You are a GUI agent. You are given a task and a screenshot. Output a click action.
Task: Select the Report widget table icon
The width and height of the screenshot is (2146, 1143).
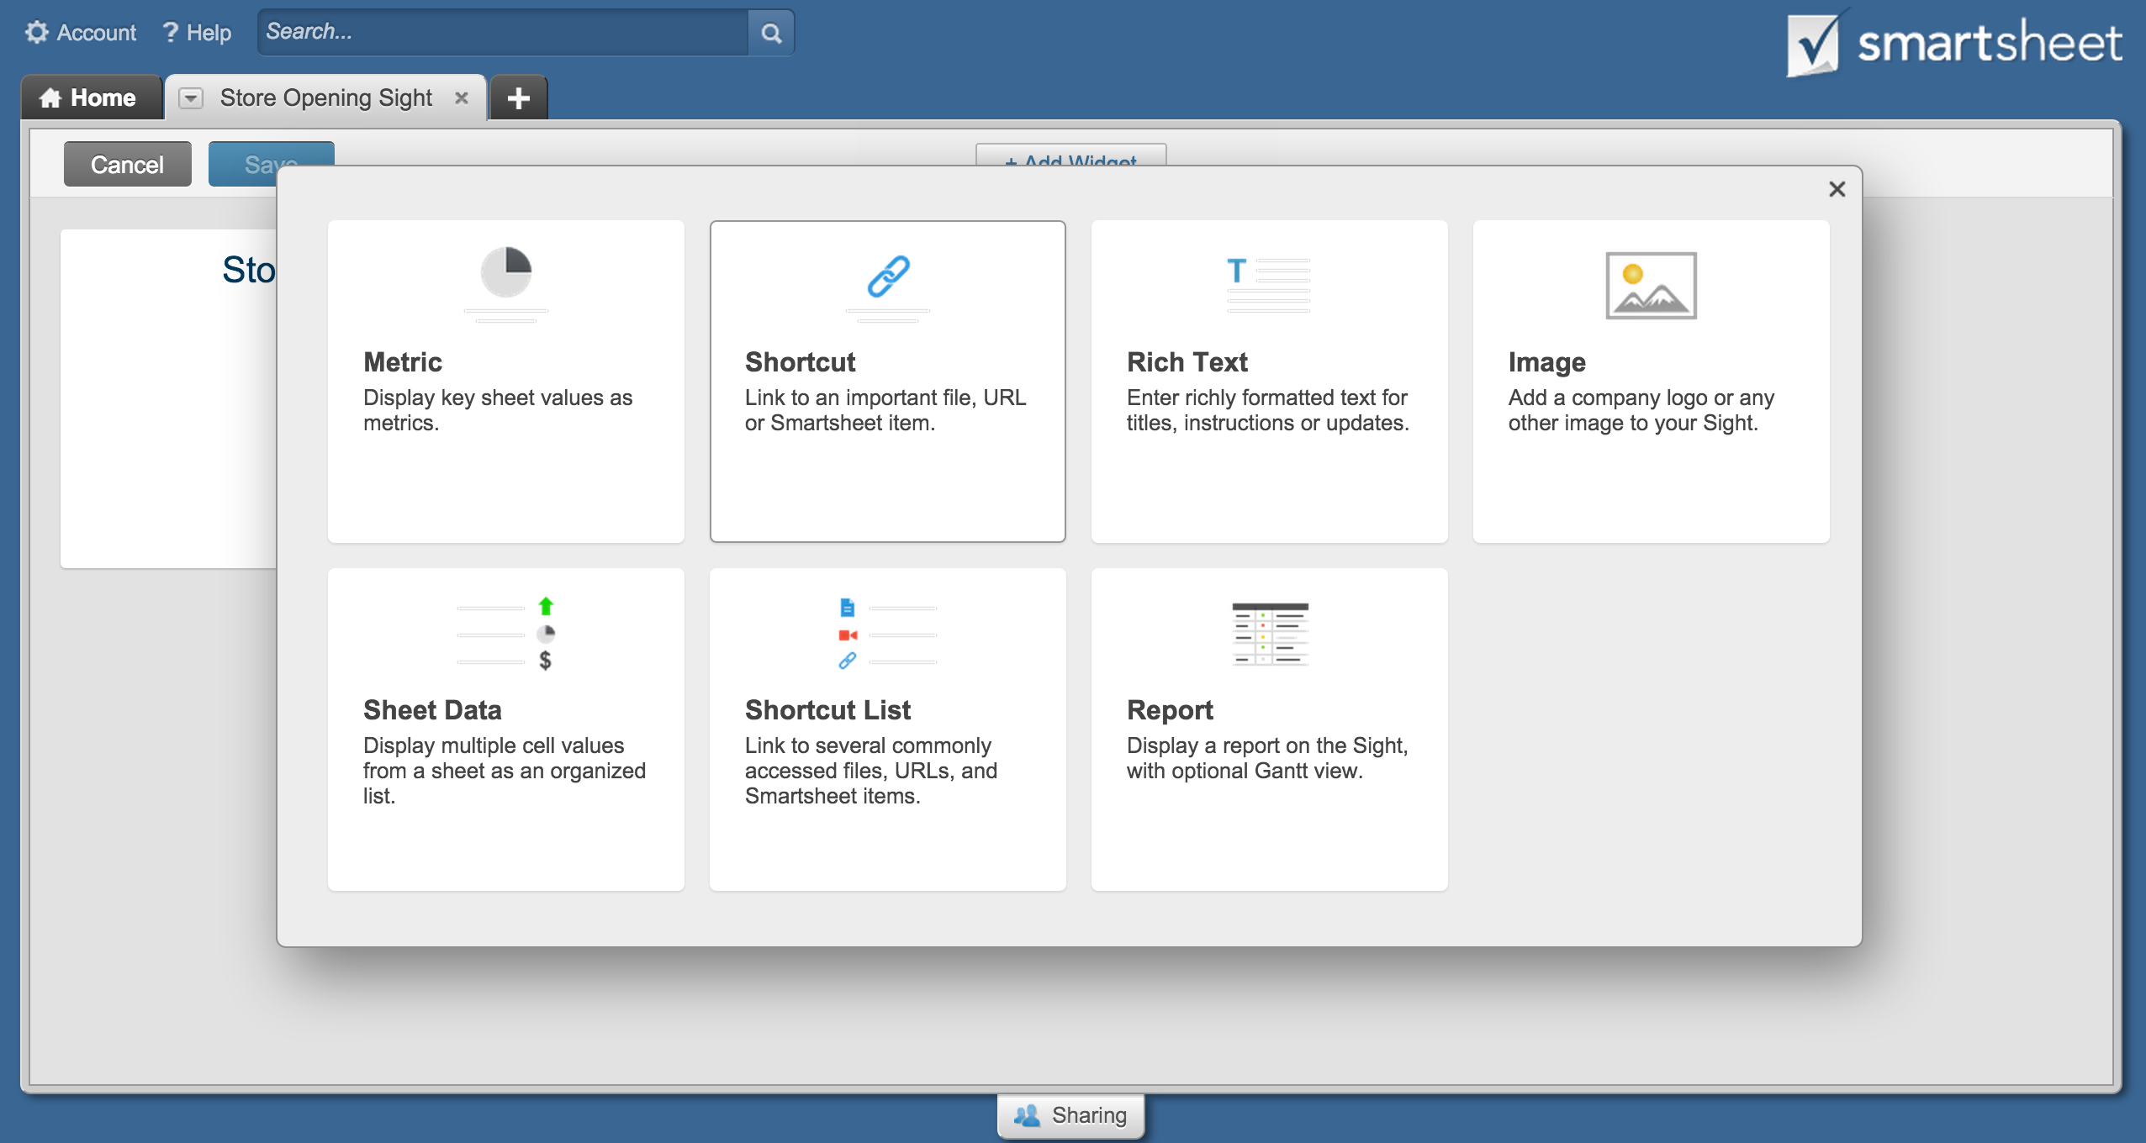[x=1269, y=632]
